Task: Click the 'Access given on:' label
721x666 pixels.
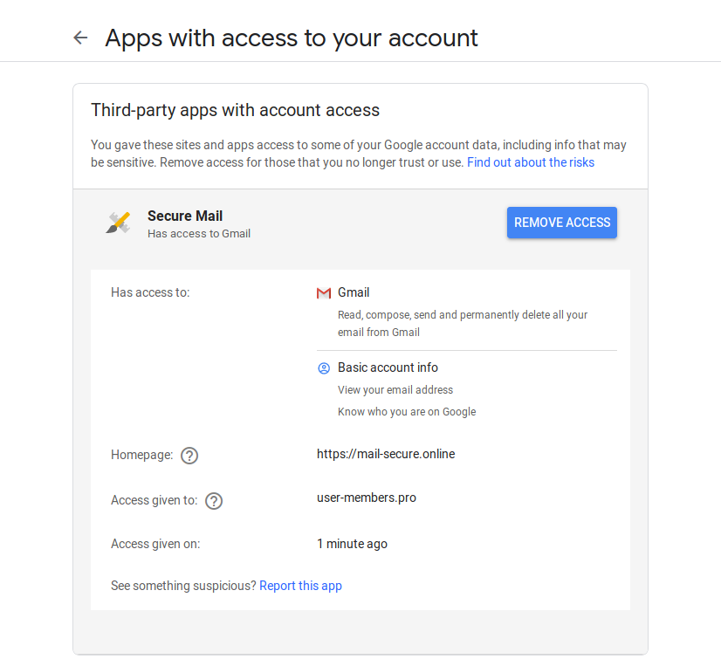Action: tap(155, 544)
